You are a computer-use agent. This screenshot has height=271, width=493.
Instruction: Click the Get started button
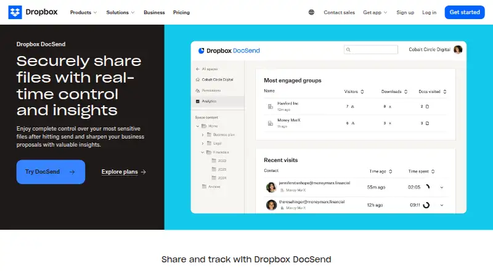pos(465,12)
